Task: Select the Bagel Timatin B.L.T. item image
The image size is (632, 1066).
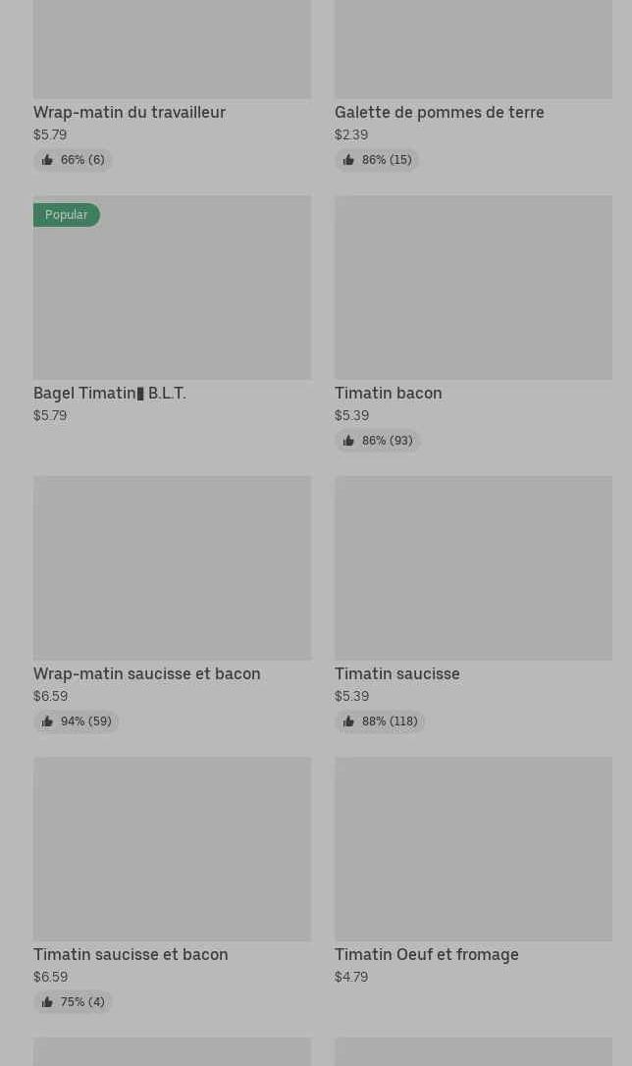Action: pos(173,288)
